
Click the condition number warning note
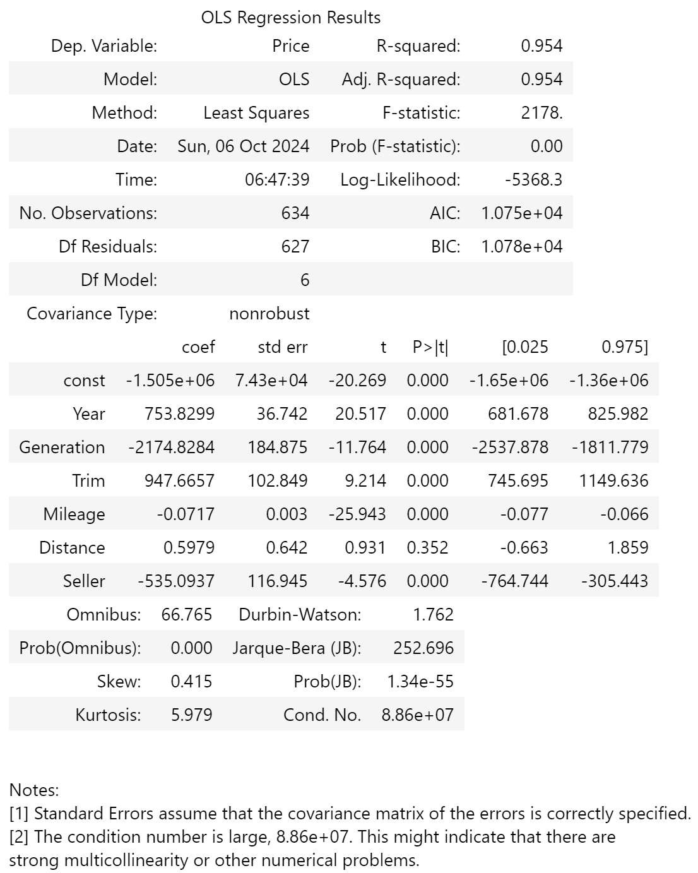tap(312, 849)
